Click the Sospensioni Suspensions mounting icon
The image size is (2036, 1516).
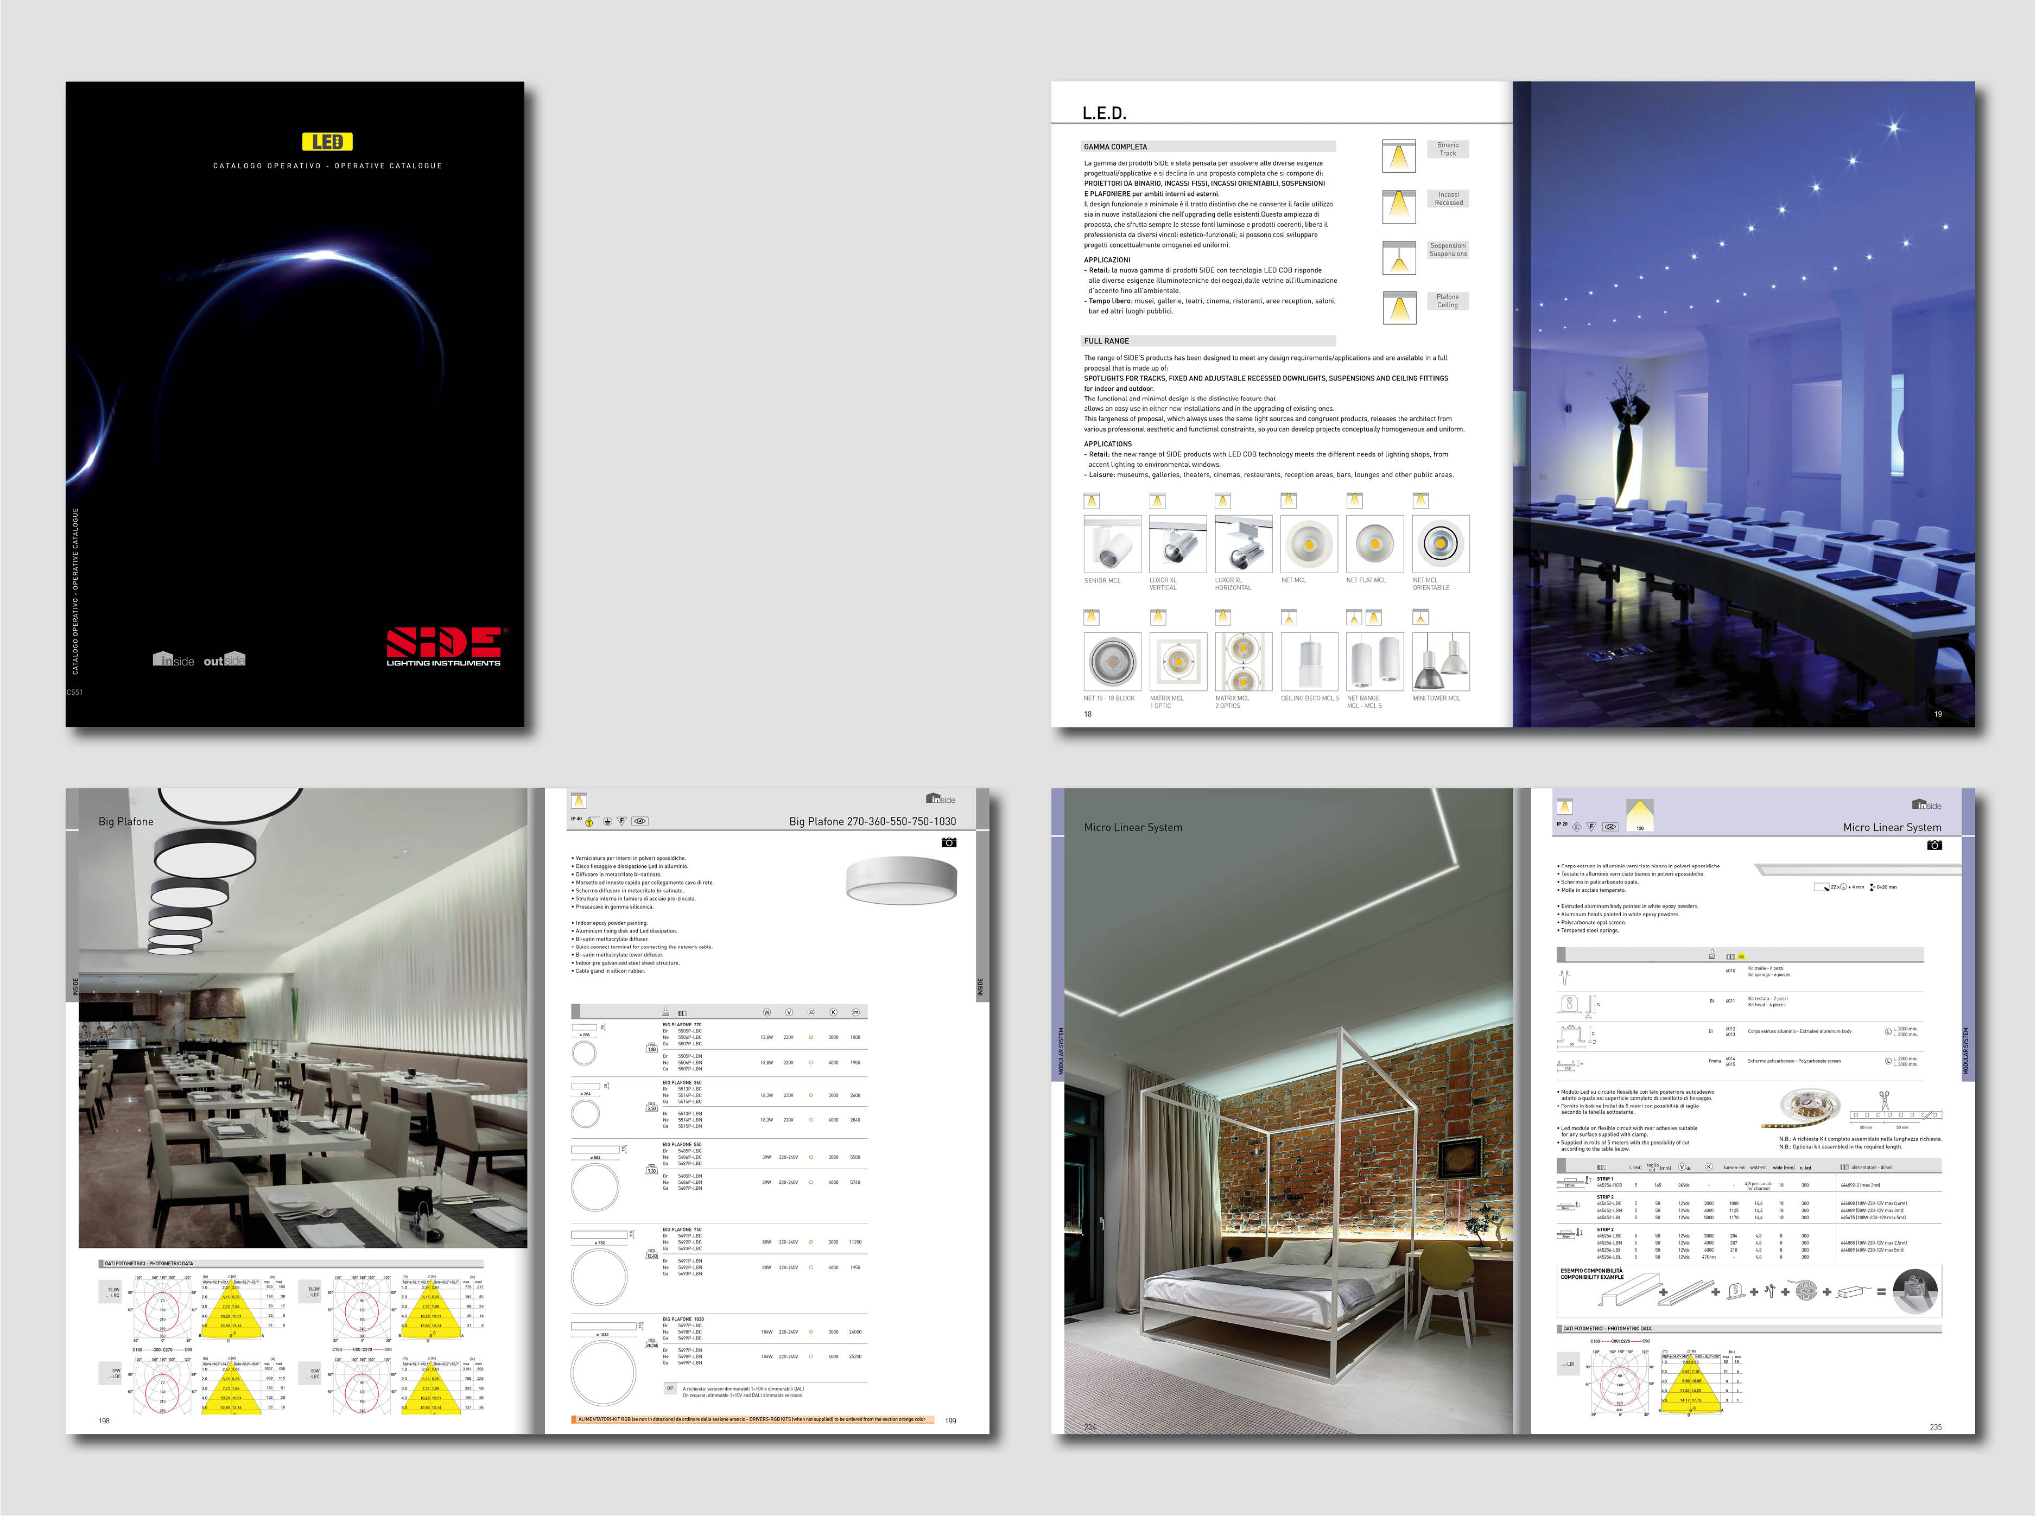point(1398,258)
